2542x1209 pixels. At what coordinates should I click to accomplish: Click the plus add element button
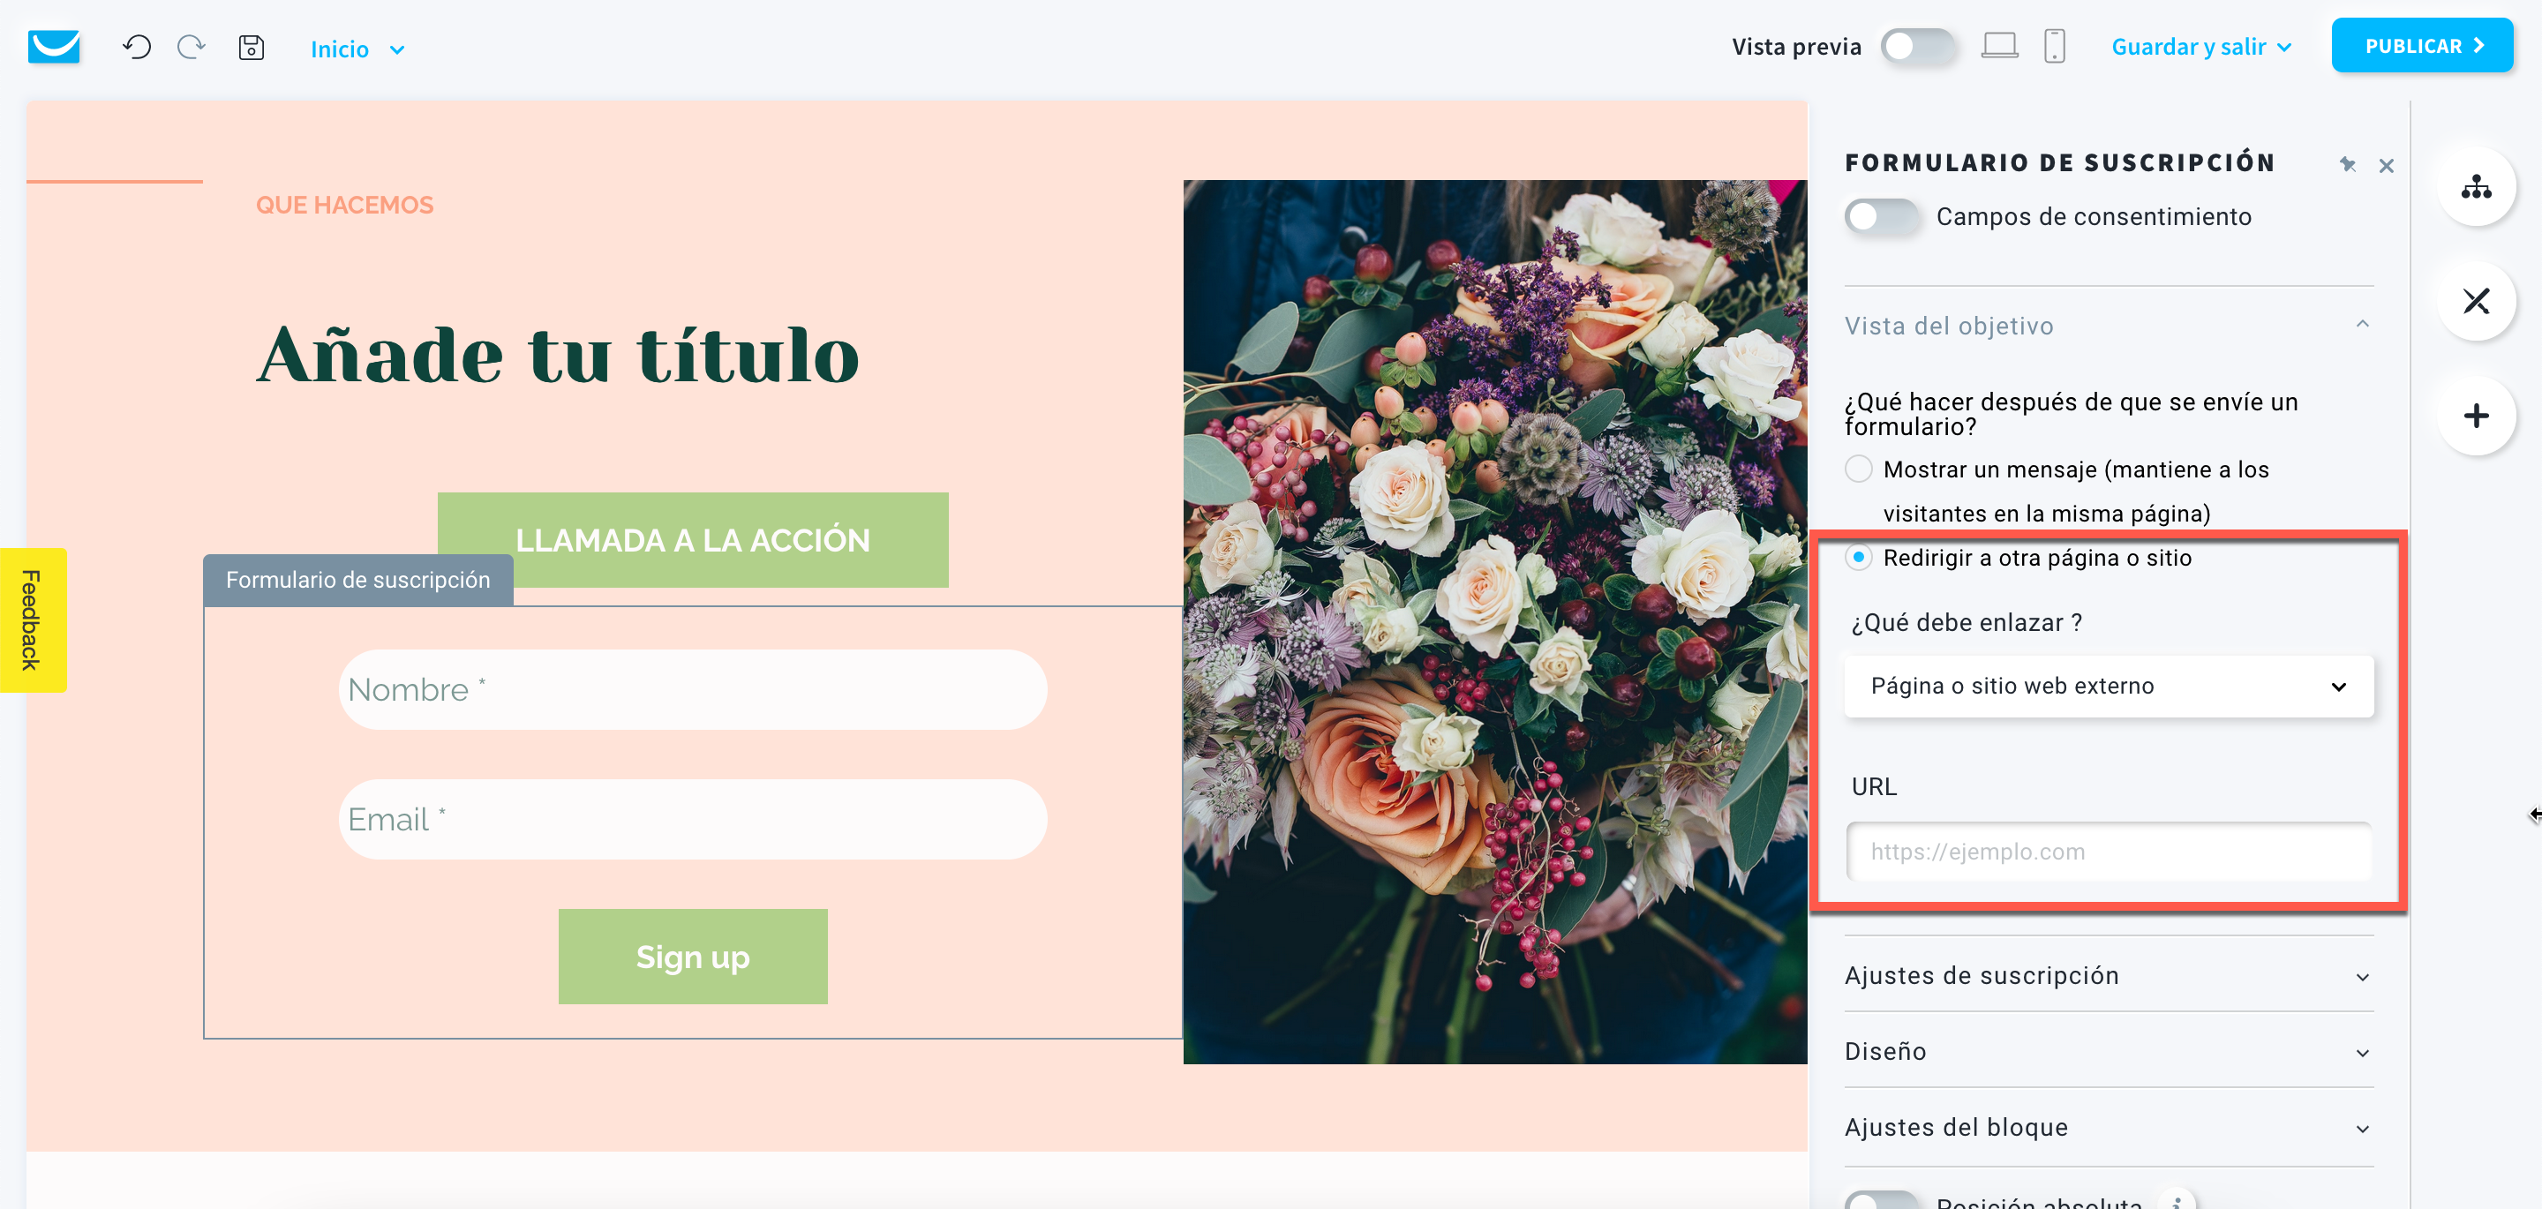click(2476, 416)
